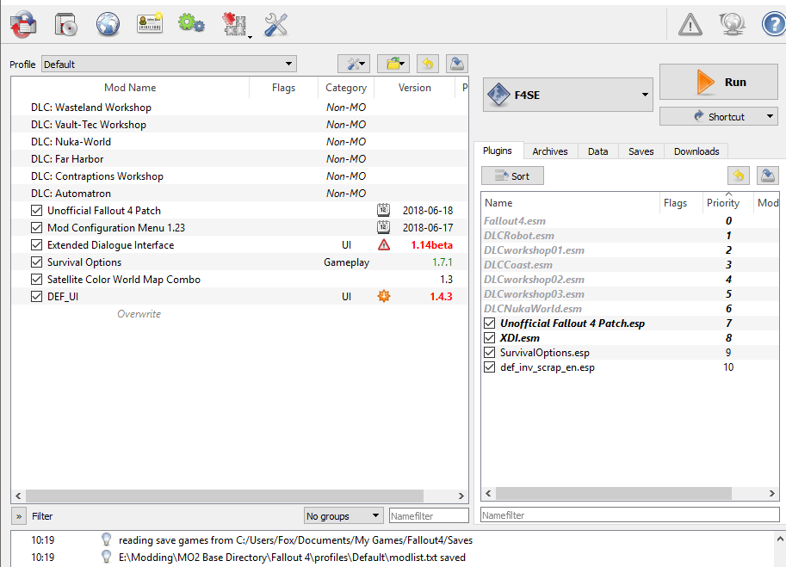Click the Run button
Viewport: 786px width, 567px height.
[x=718, y=82]
